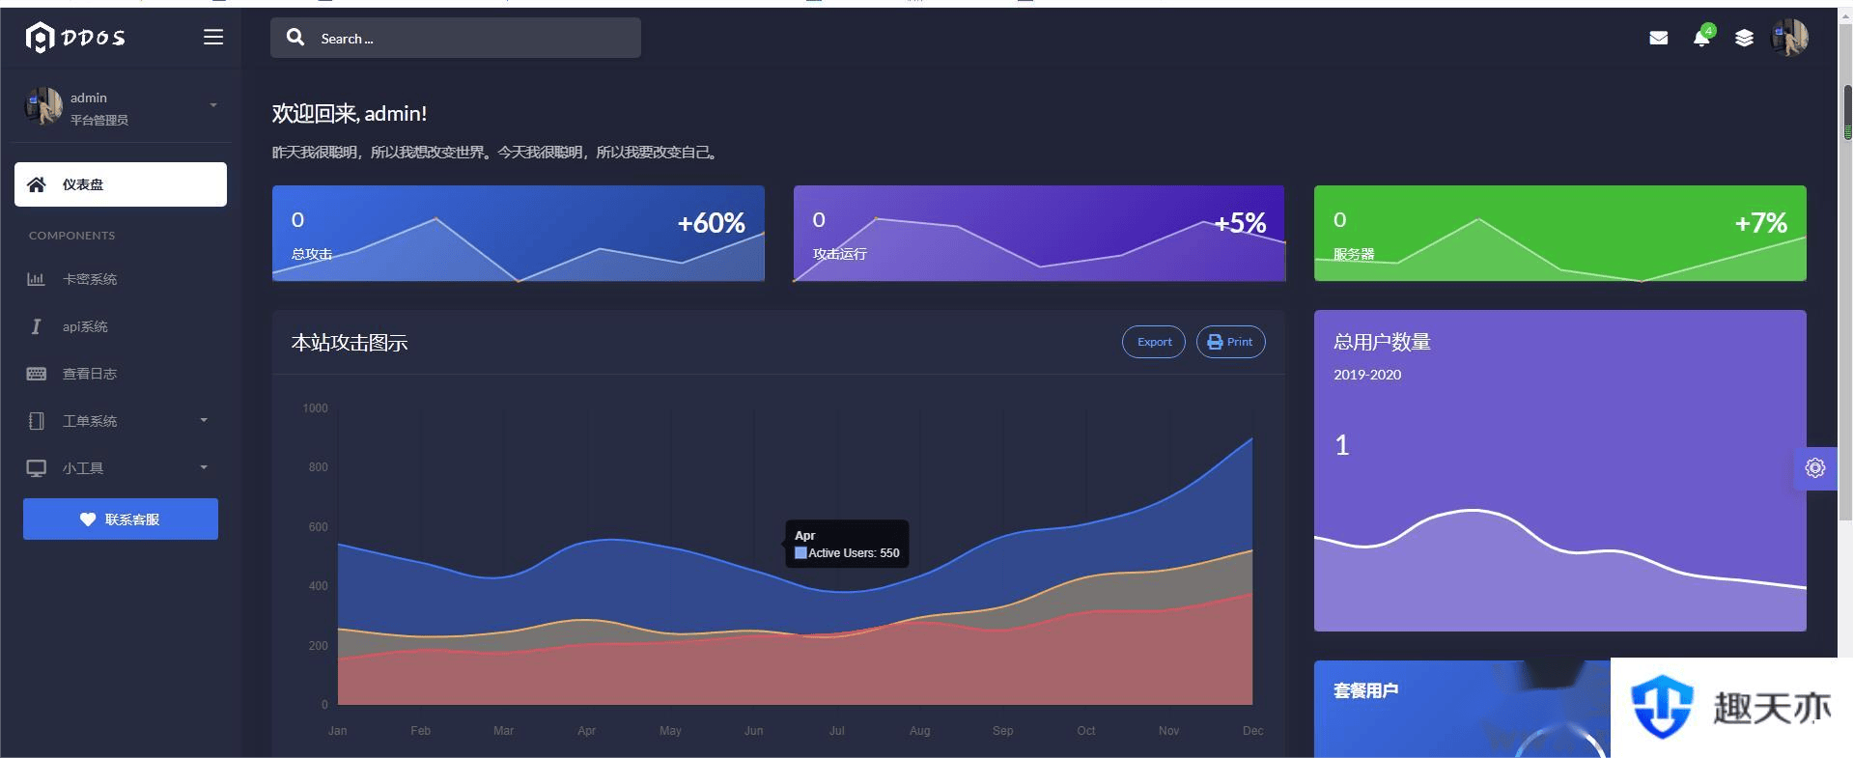Click the DDOS logo icon

point(40,38)
